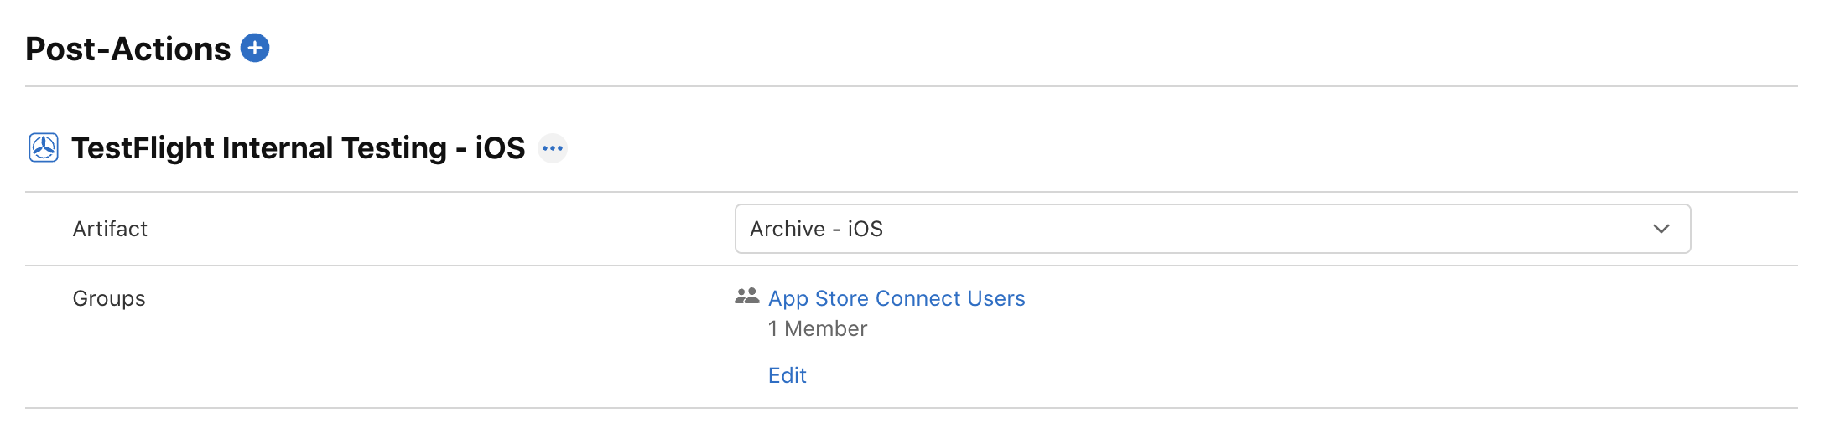Edit the TestFlight testing groups
The width and height of the screenshot is (1835, 439).
(x=788, y=375)
